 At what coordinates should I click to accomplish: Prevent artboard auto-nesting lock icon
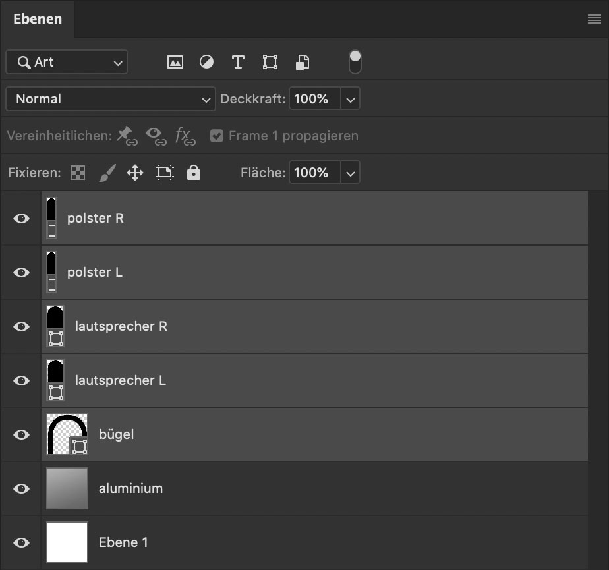(x=165, y=173)
